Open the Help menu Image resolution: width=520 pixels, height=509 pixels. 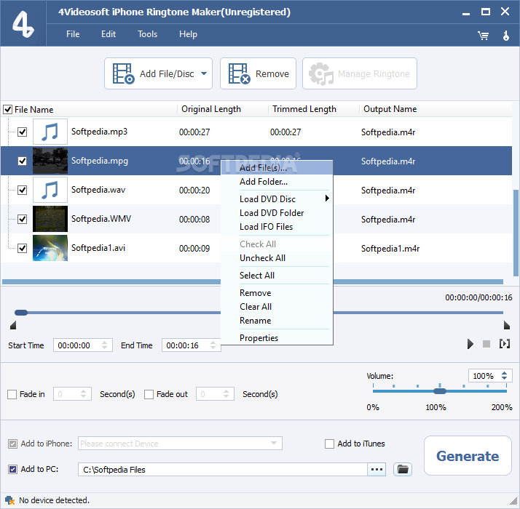tap(188, 34)
